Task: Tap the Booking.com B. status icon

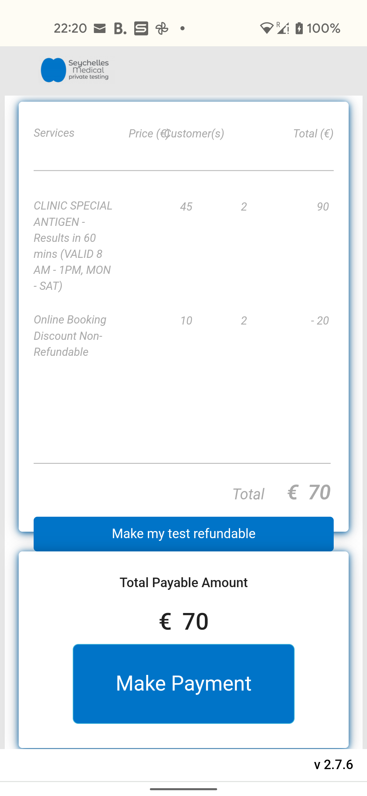Action: click(120, 29)
